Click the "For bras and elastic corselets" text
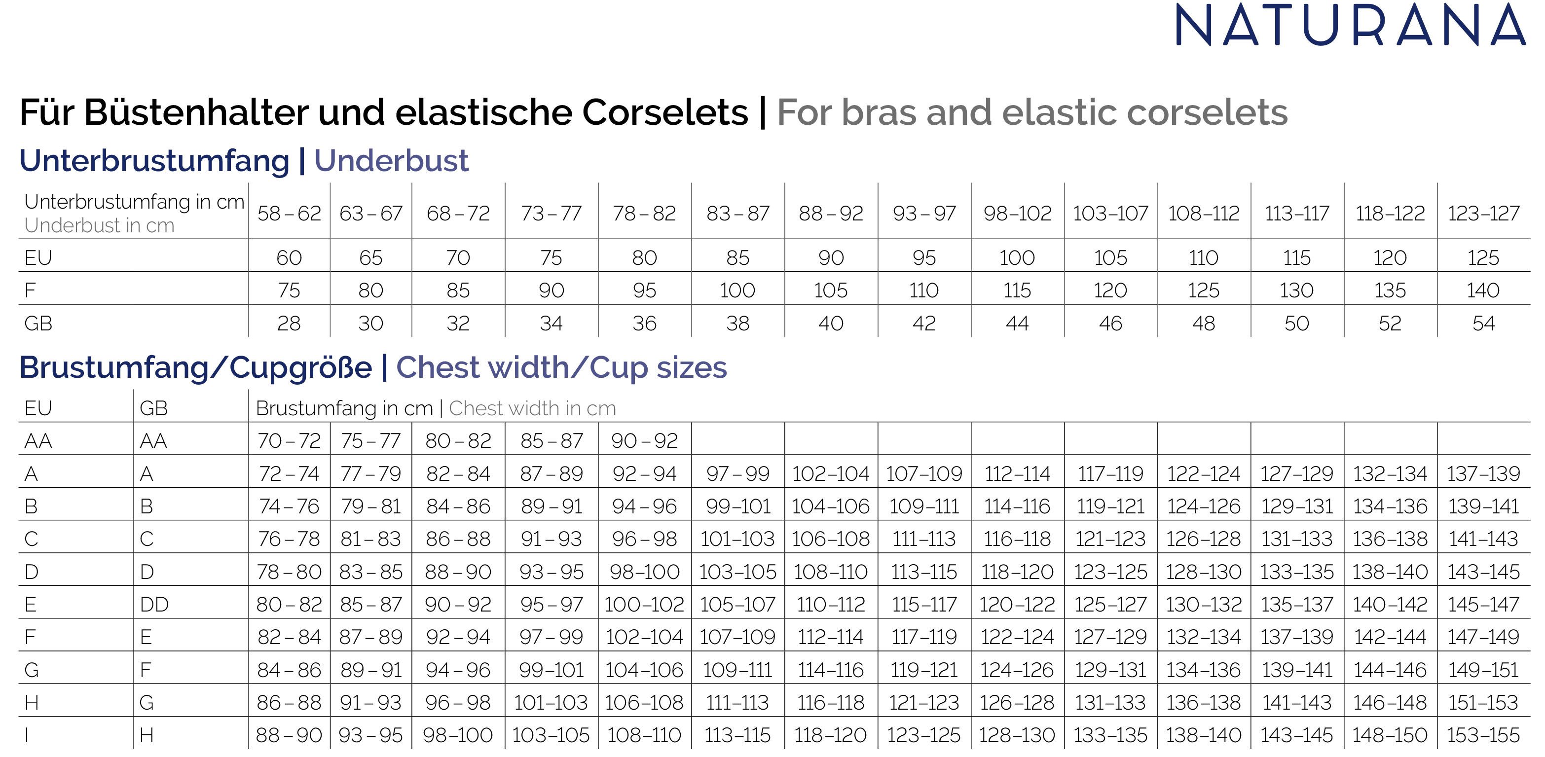The image size is (1545, 757). pos(1031,112)
